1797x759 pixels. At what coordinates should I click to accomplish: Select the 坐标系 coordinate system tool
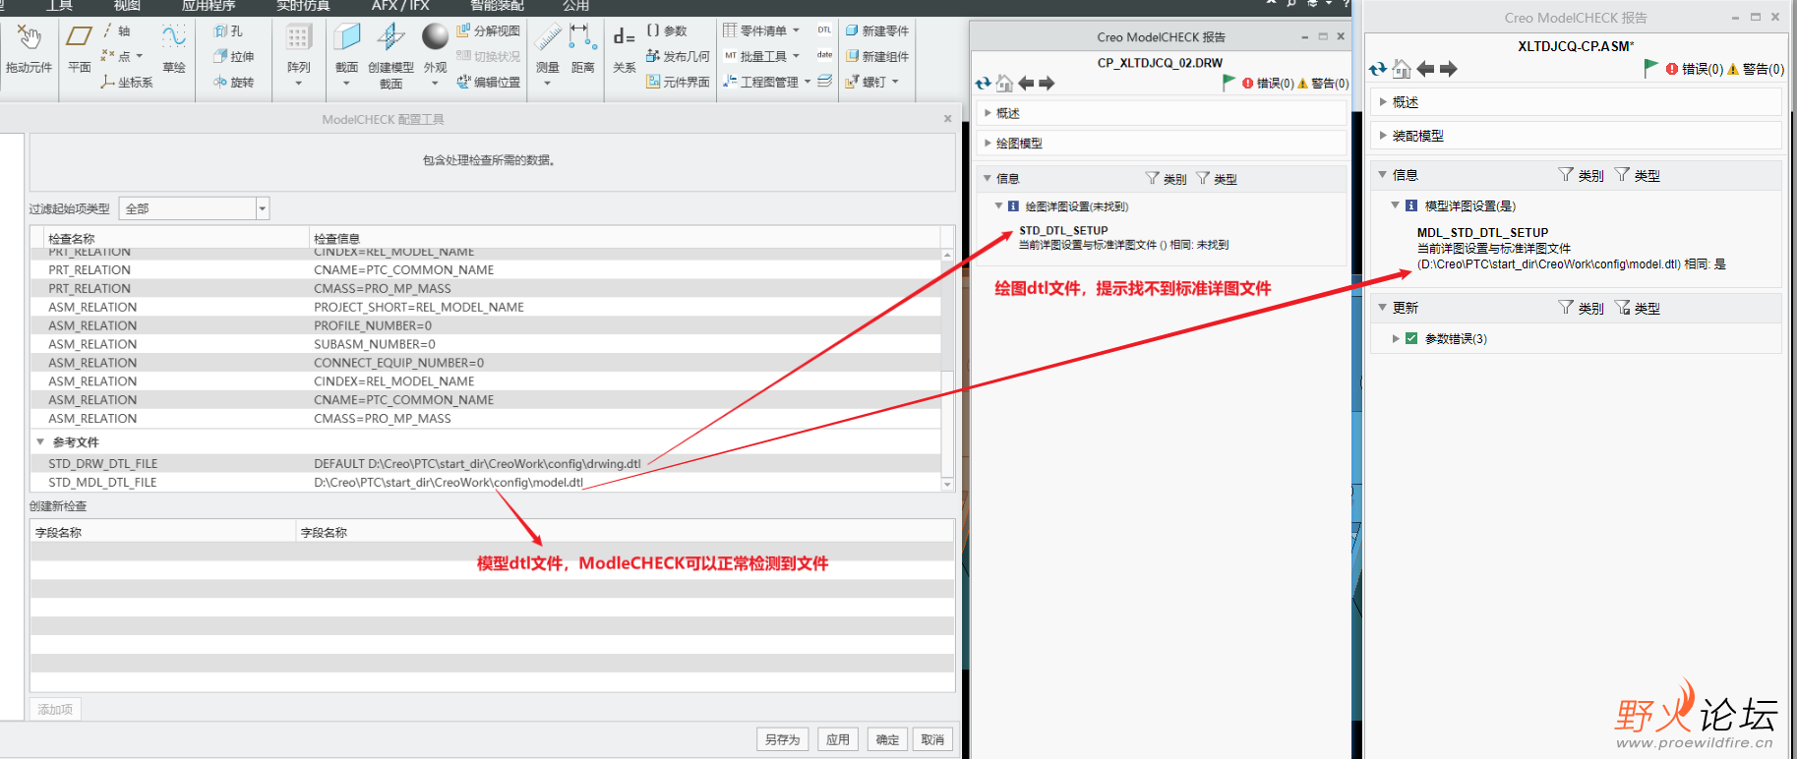pos(127,83)
